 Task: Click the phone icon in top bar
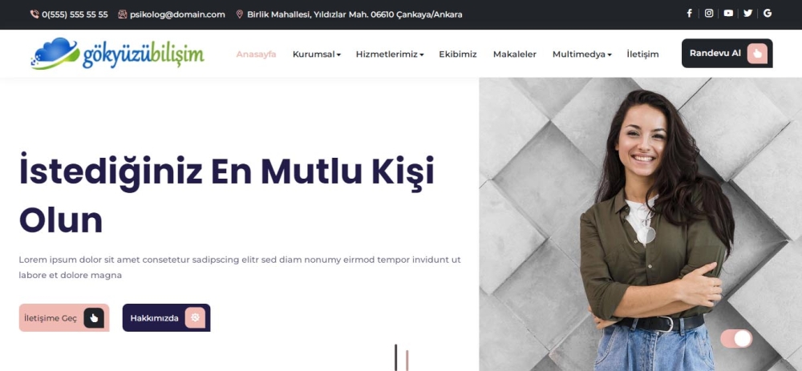(x=34, y=14)
